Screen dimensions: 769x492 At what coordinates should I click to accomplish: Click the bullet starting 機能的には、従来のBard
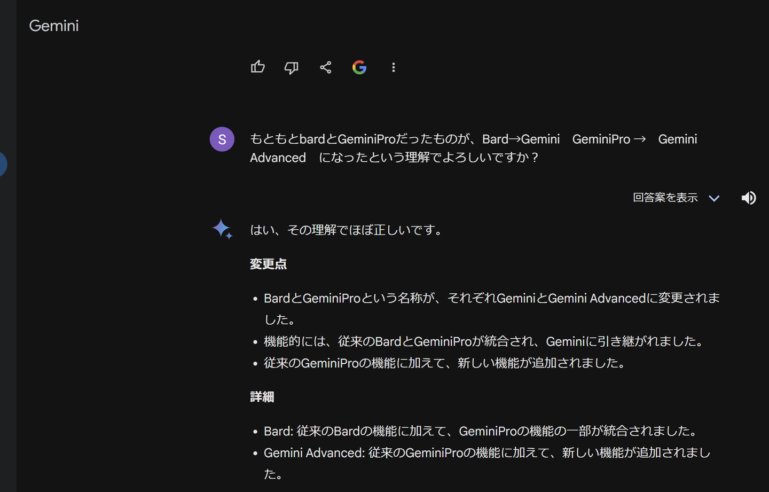[483, 341]
